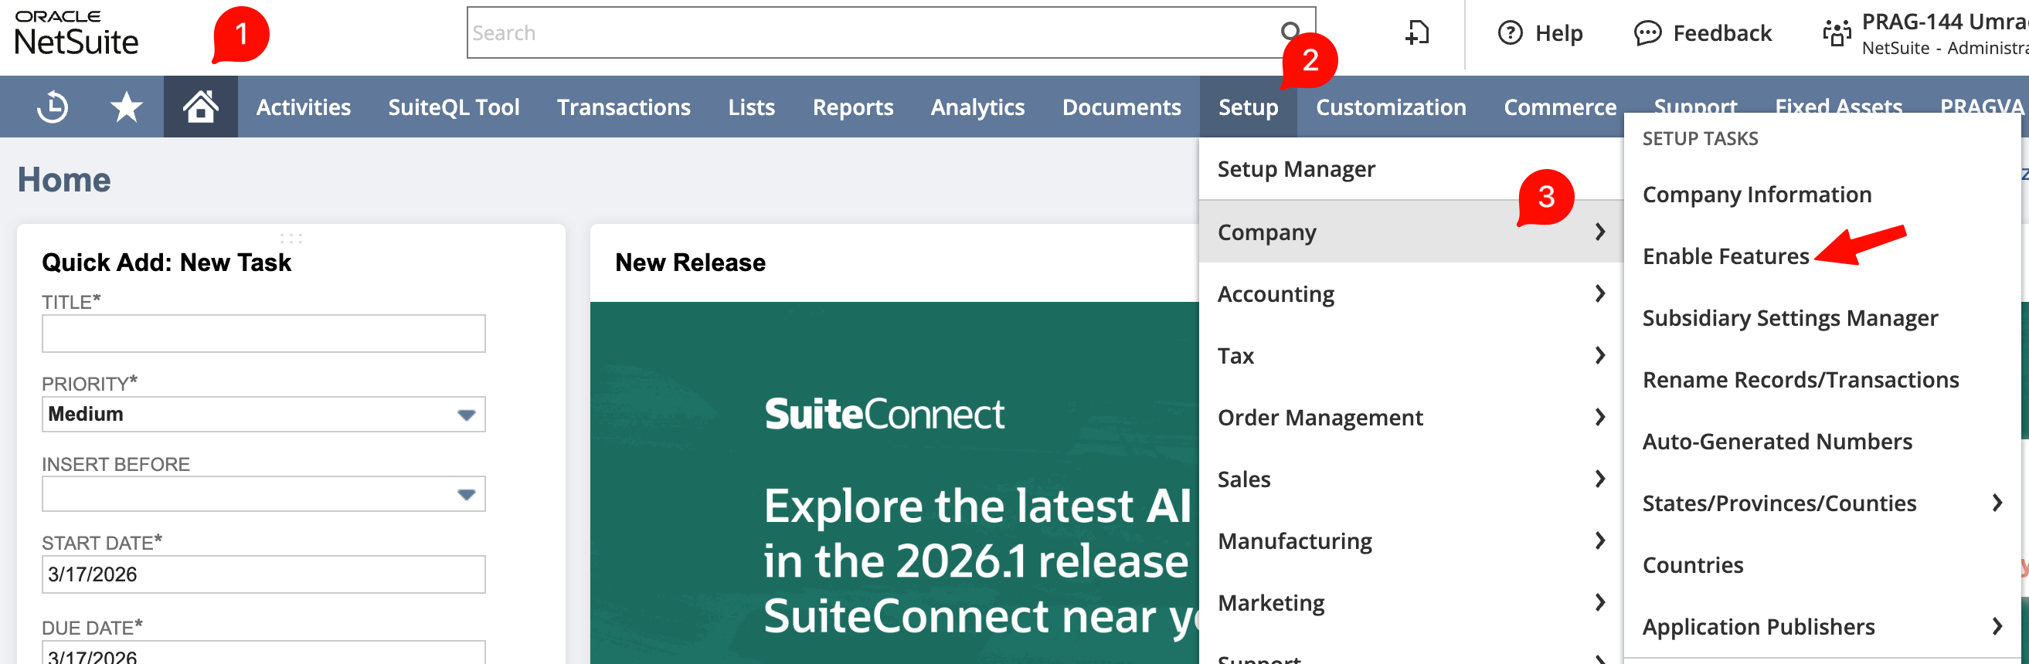Open Subsidiary Settings Manager

tap(1789, 318)
